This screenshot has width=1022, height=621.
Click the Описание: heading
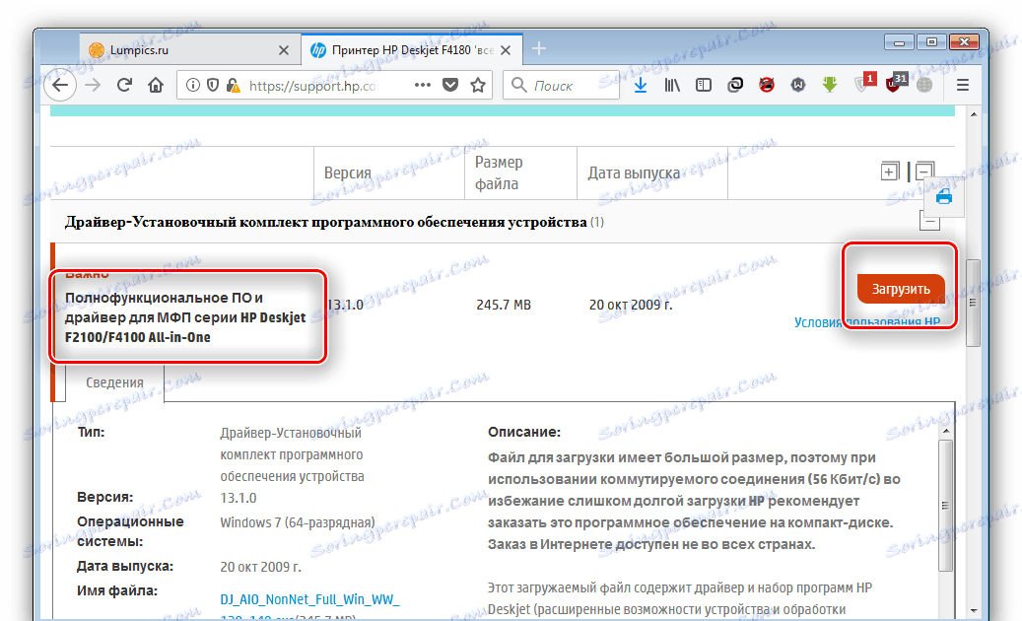click(524, 432)
